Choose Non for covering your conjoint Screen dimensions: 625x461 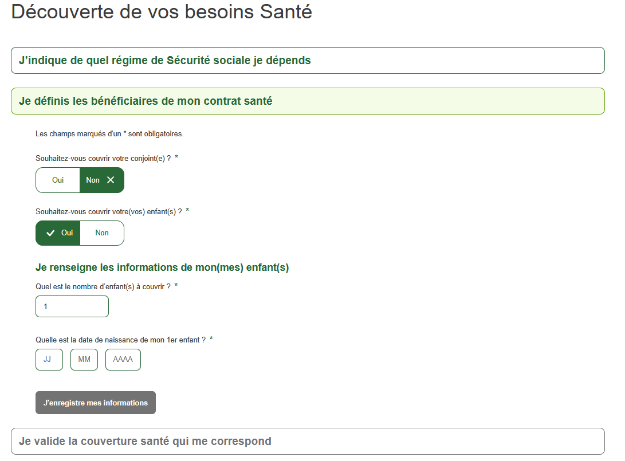pyautogui.click(x=93, y=180)
